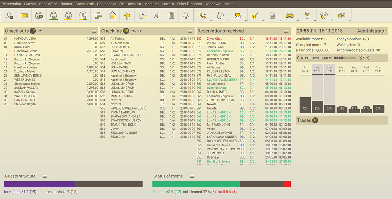Click the light bulb icon
The width and height of the screenshot is (392, 199).
186,16
